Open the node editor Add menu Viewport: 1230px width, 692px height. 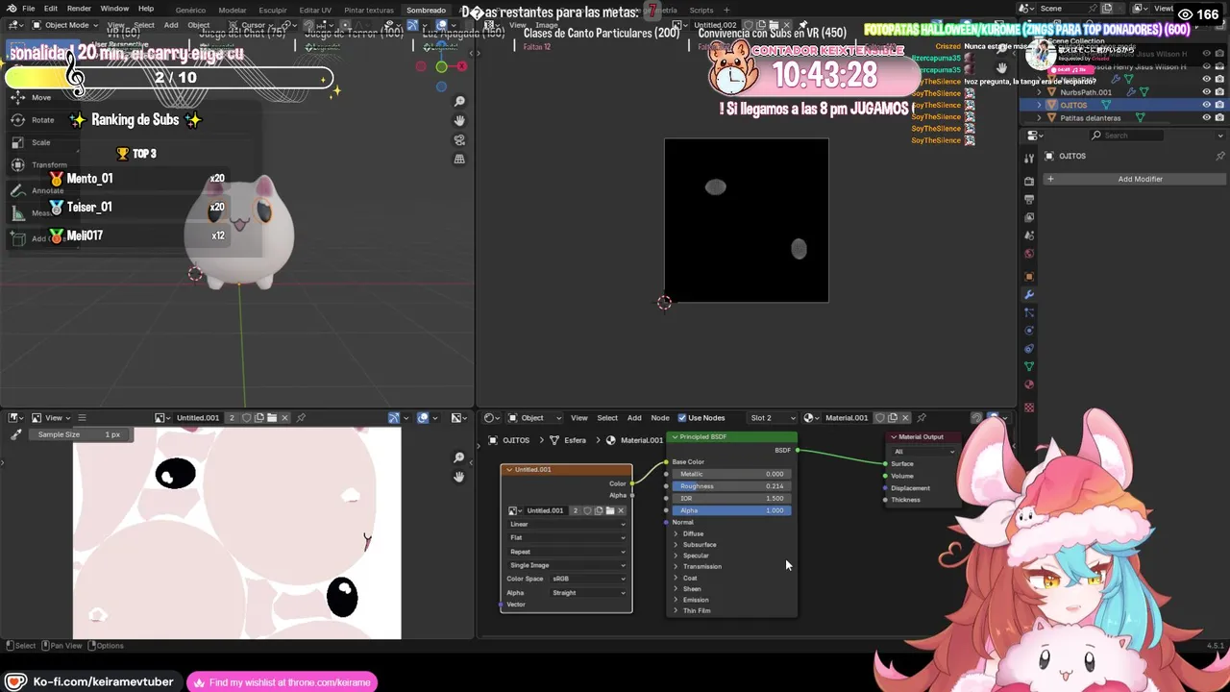tap(634, 418)
